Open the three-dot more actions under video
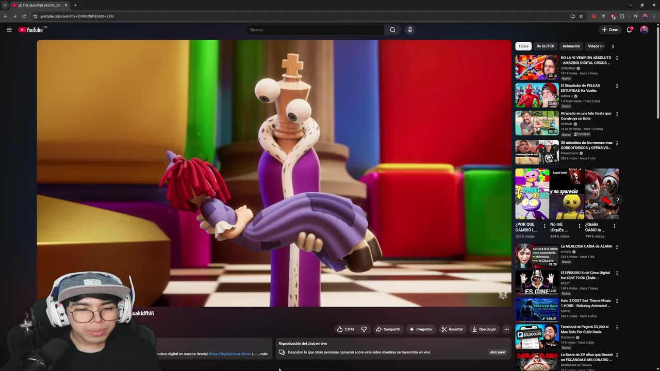This screenshot has width=660, height=371. (x=506, y=329)
